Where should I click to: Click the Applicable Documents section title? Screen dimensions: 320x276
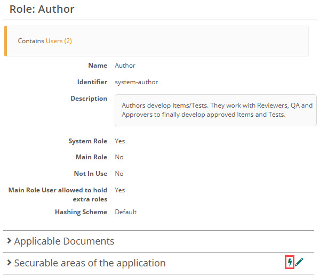click(x=64, y=241)
